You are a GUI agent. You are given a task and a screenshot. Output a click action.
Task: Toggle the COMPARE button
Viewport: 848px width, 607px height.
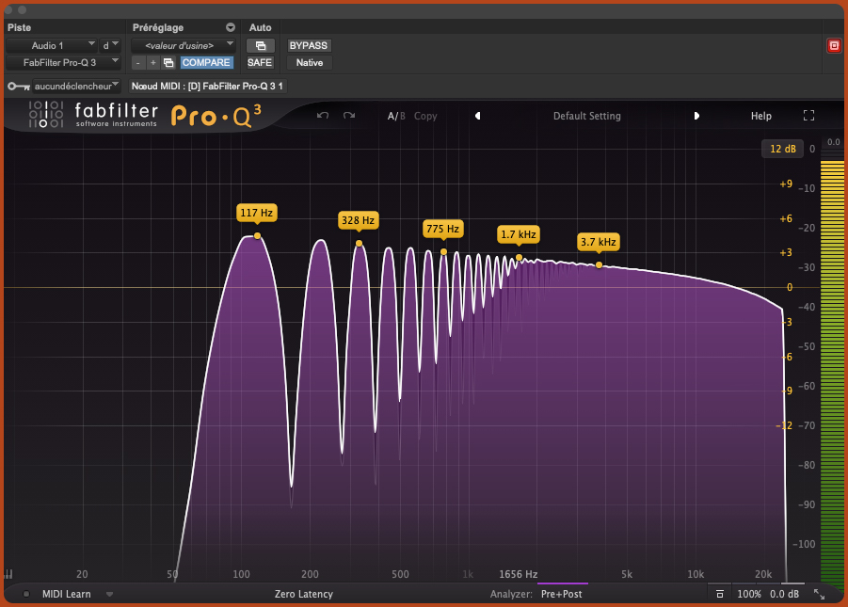[x=206, y=62]
